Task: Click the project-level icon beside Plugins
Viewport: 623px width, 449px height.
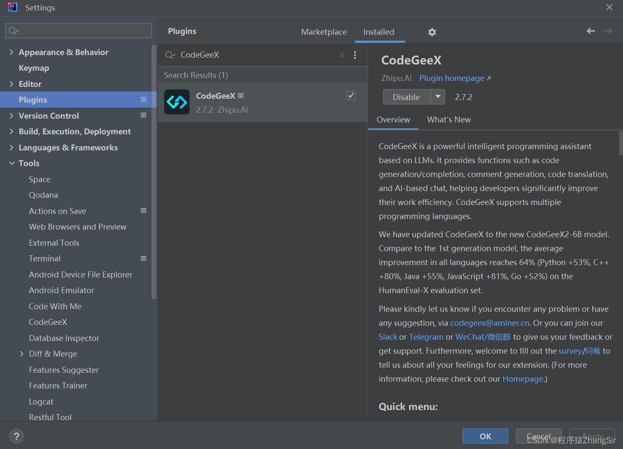Action: click(143, 100)
